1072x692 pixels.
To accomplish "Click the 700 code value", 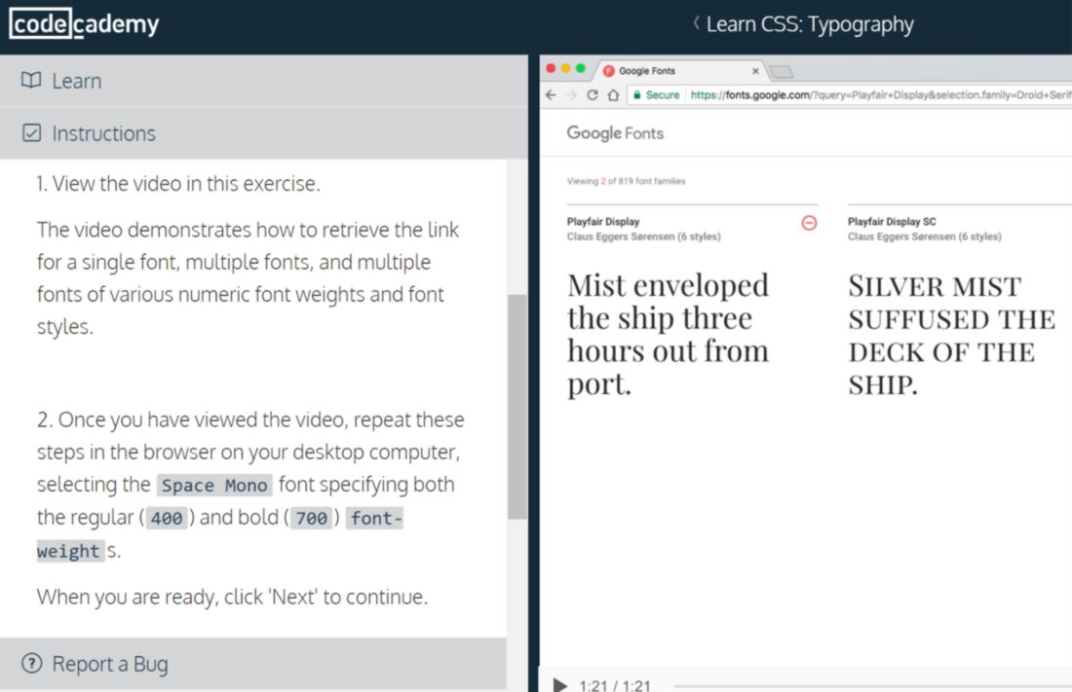I will coord(311,518).
